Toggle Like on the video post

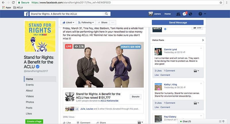[67, 123]
